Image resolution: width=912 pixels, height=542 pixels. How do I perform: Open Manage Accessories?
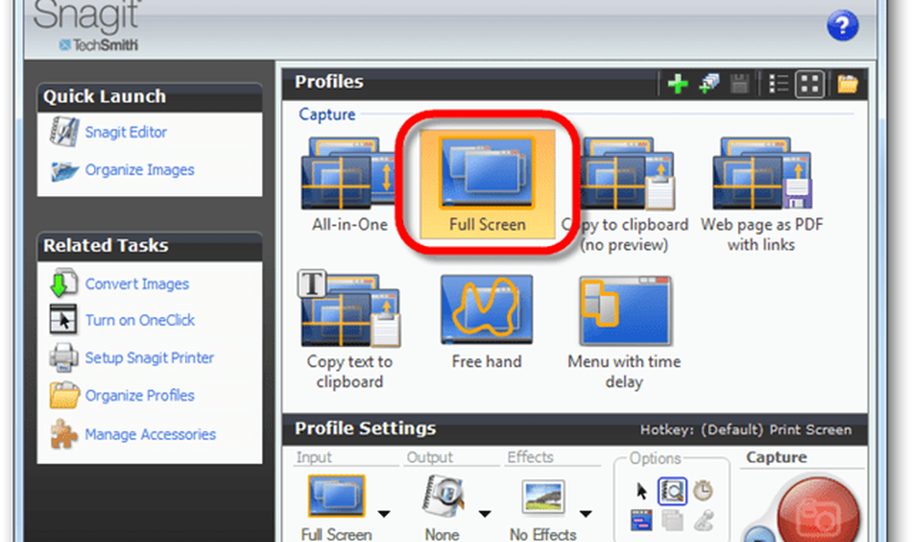(x=150, y=434)
